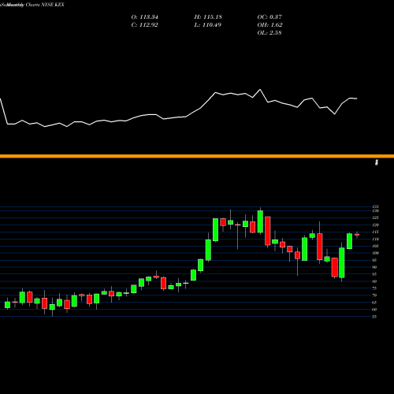Click the close price value C: 112.92
This screenshot has width=394, height=394.
pyautogui.click(x=145, y=25)
